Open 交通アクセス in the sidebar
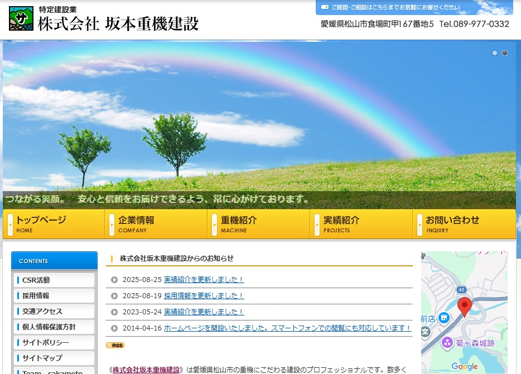Viewport: 521px width, 374px height. coord(54,311)
